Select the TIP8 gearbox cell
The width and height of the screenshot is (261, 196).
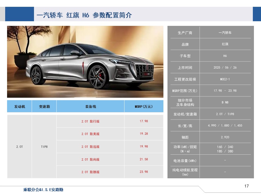click(44, 147)
